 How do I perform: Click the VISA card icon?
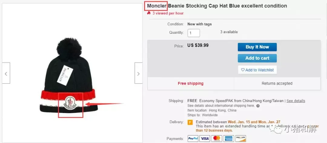pos(205,138)
